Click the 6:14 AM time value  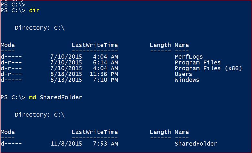104,62
